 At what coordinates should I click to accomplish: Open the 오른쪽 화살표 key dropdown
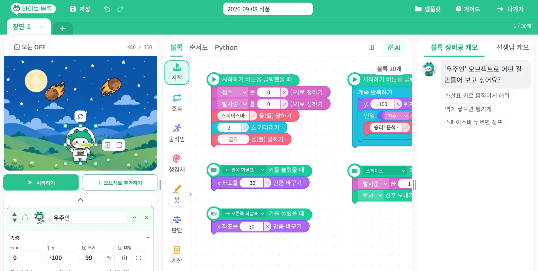(x=244, y=213)
